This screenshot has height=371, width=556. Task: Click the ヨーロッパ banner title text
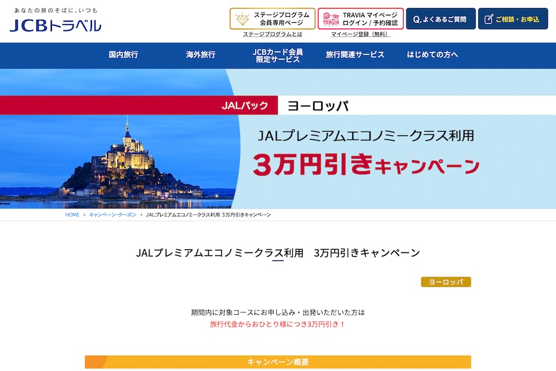(318, 106)
